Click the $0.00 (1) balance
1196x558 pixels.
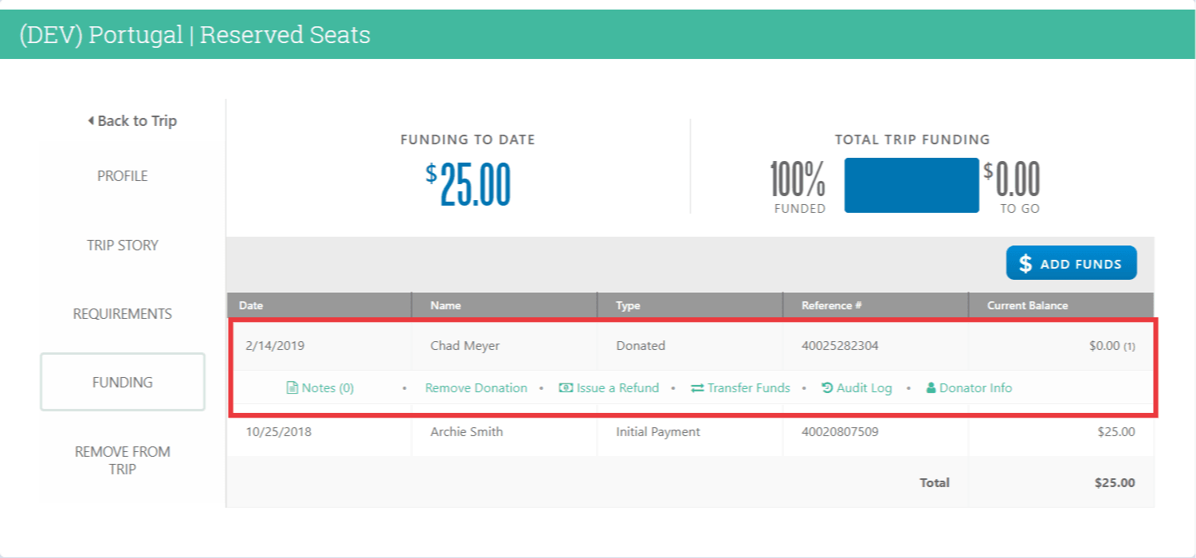(1112, 346)
